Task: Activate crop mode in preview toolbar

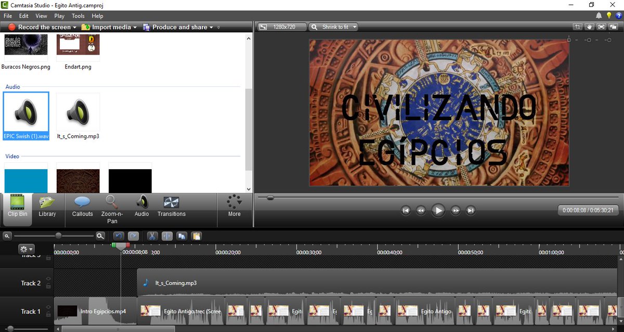Action: (577, 27)
